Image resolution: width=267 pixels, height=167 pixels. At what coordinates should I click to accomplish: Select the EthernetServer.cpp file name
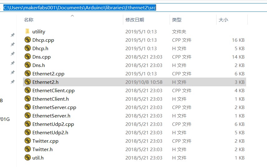[54, 107]
